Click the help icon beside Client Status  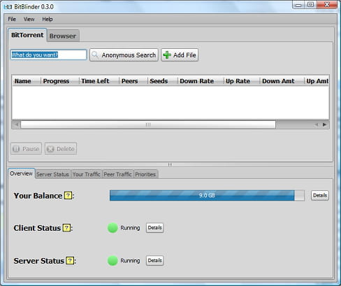[67, 228]
